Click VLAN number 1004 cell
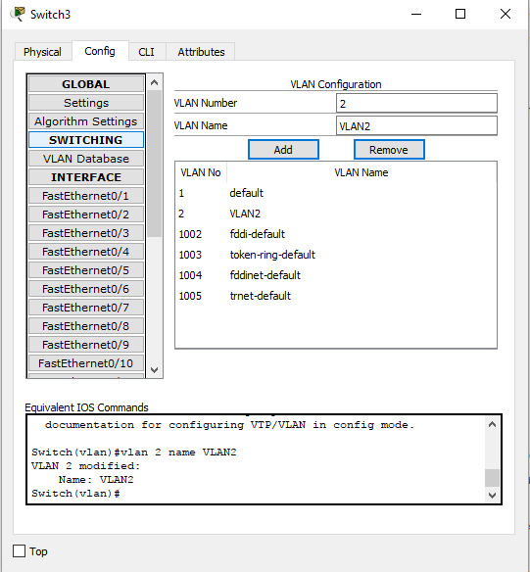The width and height of the screenshot is (530, 572). coord(190,275)
